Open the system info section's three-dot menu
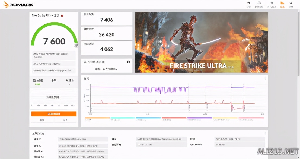Viewport: 300px width, 159px height. 265,133
